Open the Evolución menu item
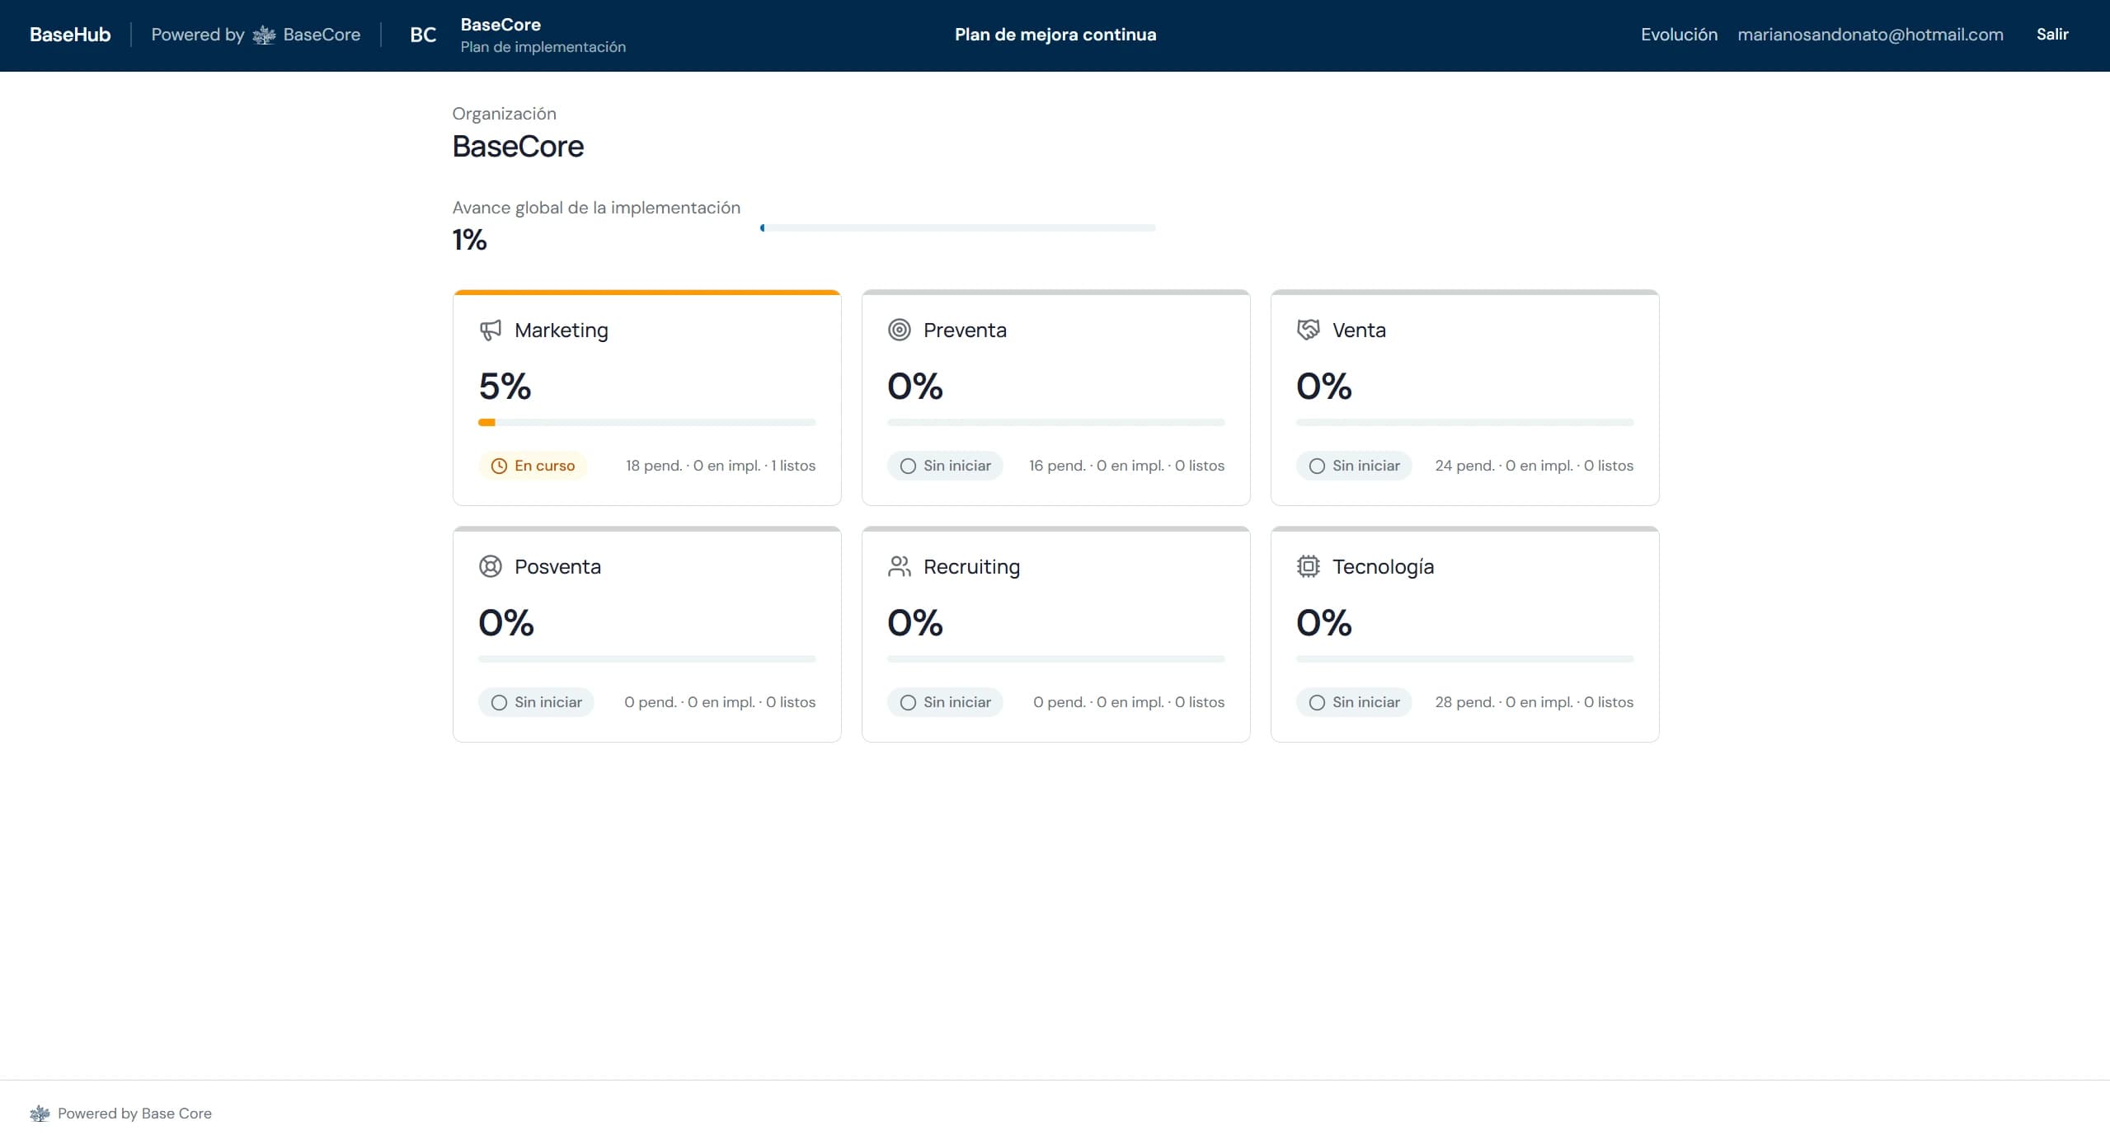This screenshot has height=1144, width=2110. click(1679, 35)
